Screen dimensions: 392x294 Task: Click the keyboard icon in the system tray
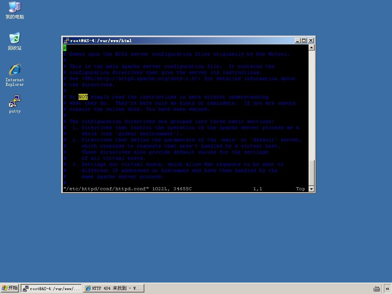377,289
